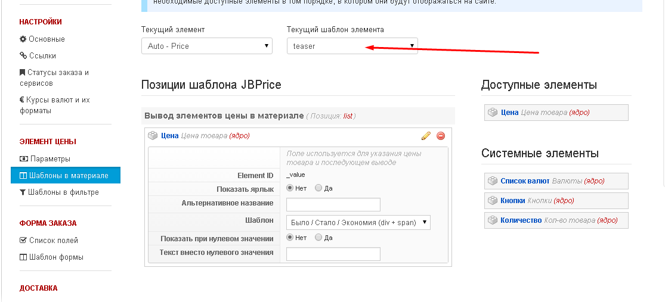Open the Текущий шаблон элемента teaser dropdown

tap(352, 46)
